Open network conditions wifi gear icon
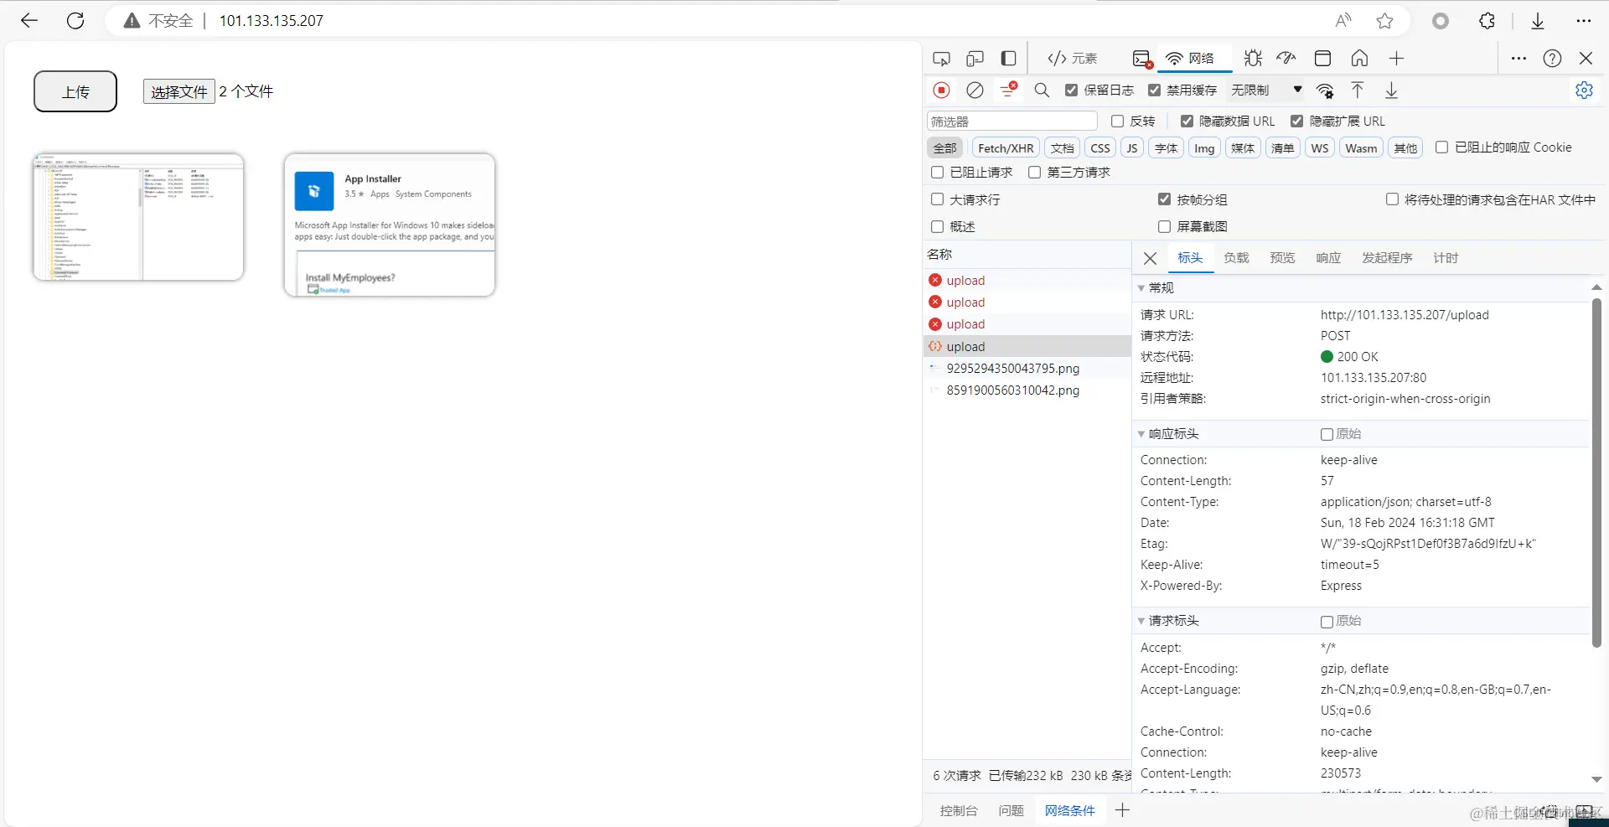Image resolution: width=1609 pixels, height=827 pixels. click(x=1325, y=90)
